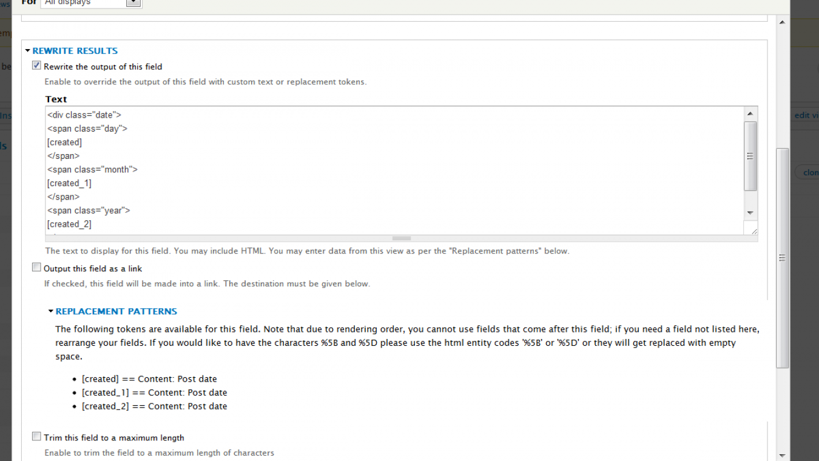This screenshot has height=461, width=819.
Task: Click the Text area's scroll up arrow
Action: click(x=750, y=113)
